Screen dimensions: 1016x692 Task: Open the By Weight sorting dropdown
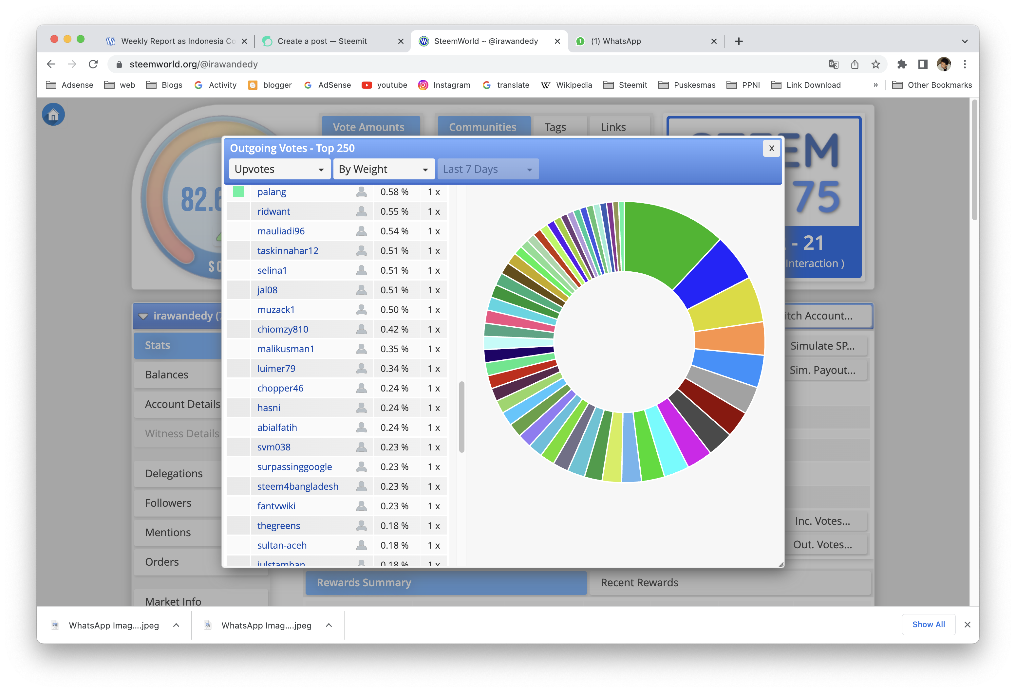pos(384,169)
